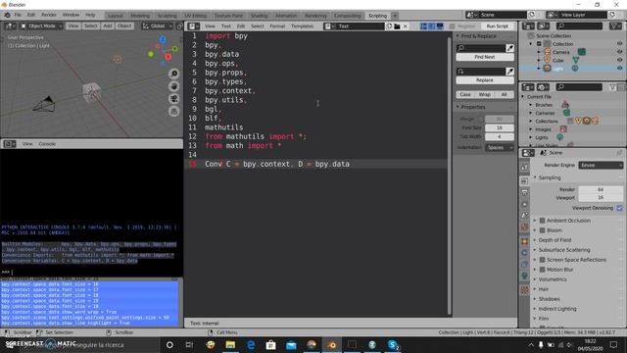Toggle Wrap search option
Viewport: 627px width, 353px height.
(484, 94)
